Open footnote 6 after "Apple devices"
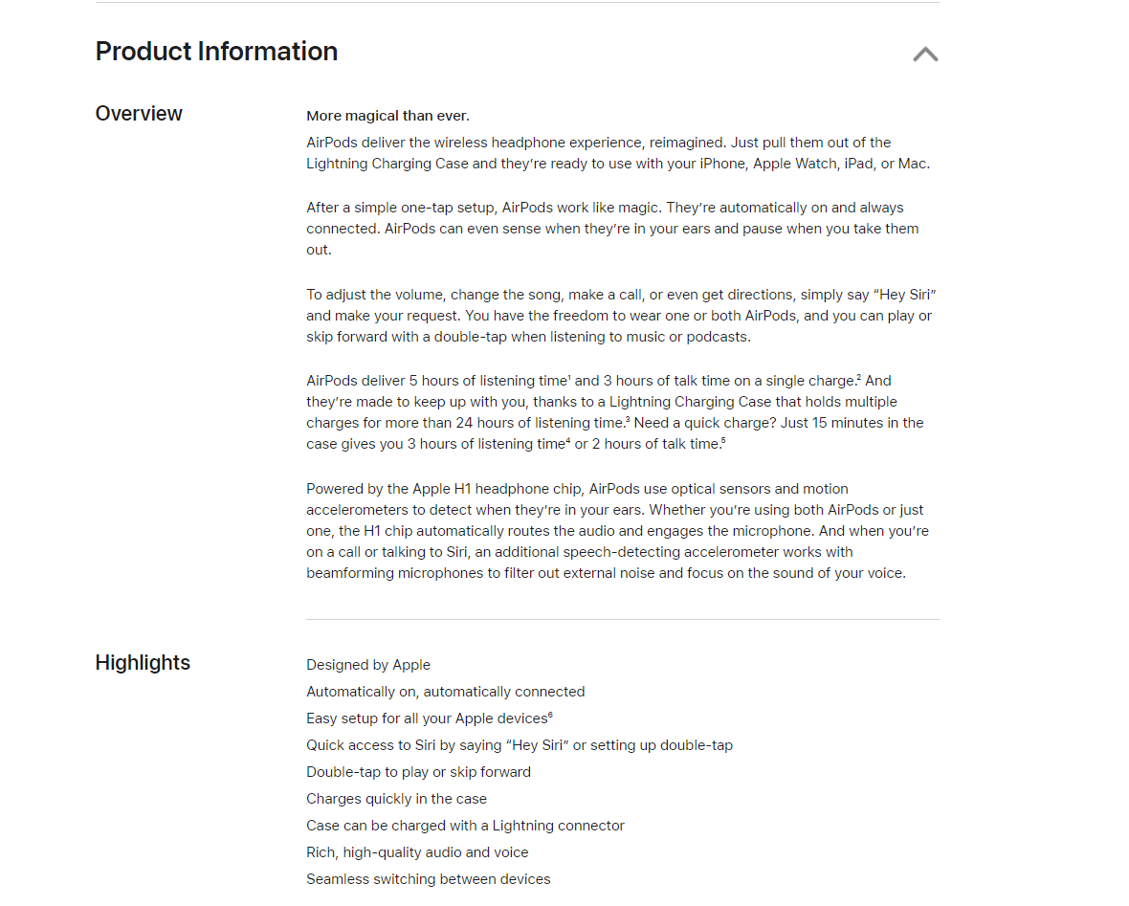Image resolution: width=1129 pixels, height=906 pixels. click(551, 714)
